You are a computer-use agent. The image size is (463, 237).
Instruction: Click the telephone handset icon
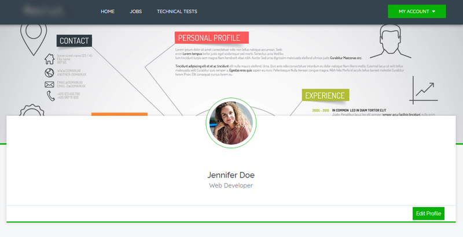click(49, 96)
